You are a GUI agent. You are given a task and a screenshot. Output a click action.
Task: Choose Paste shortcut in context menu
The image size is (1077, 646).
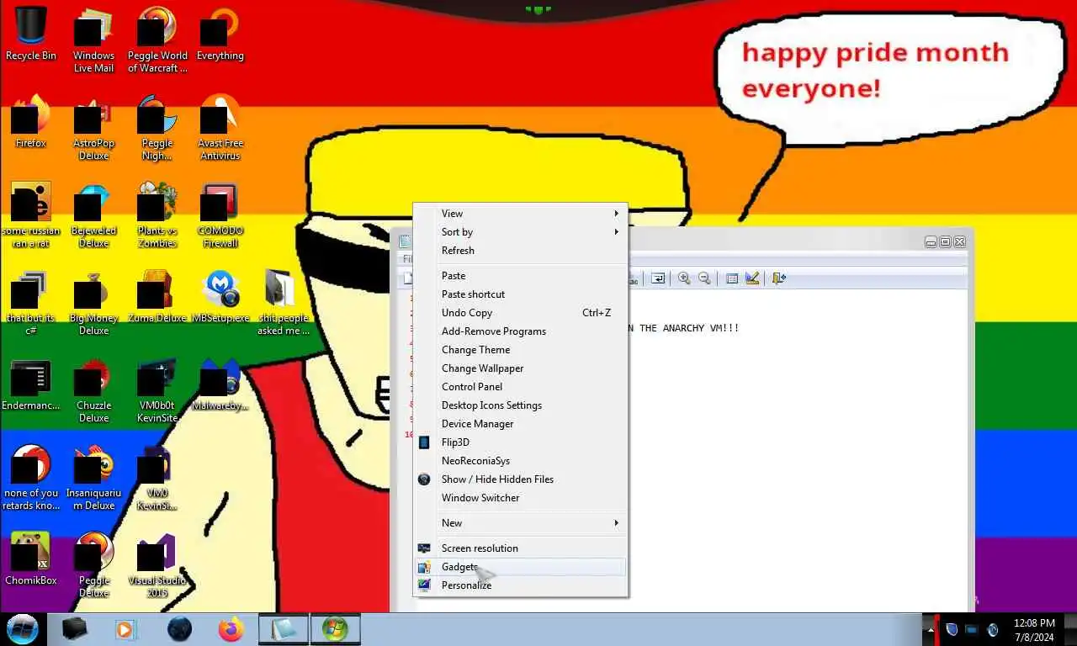[521, 294]
